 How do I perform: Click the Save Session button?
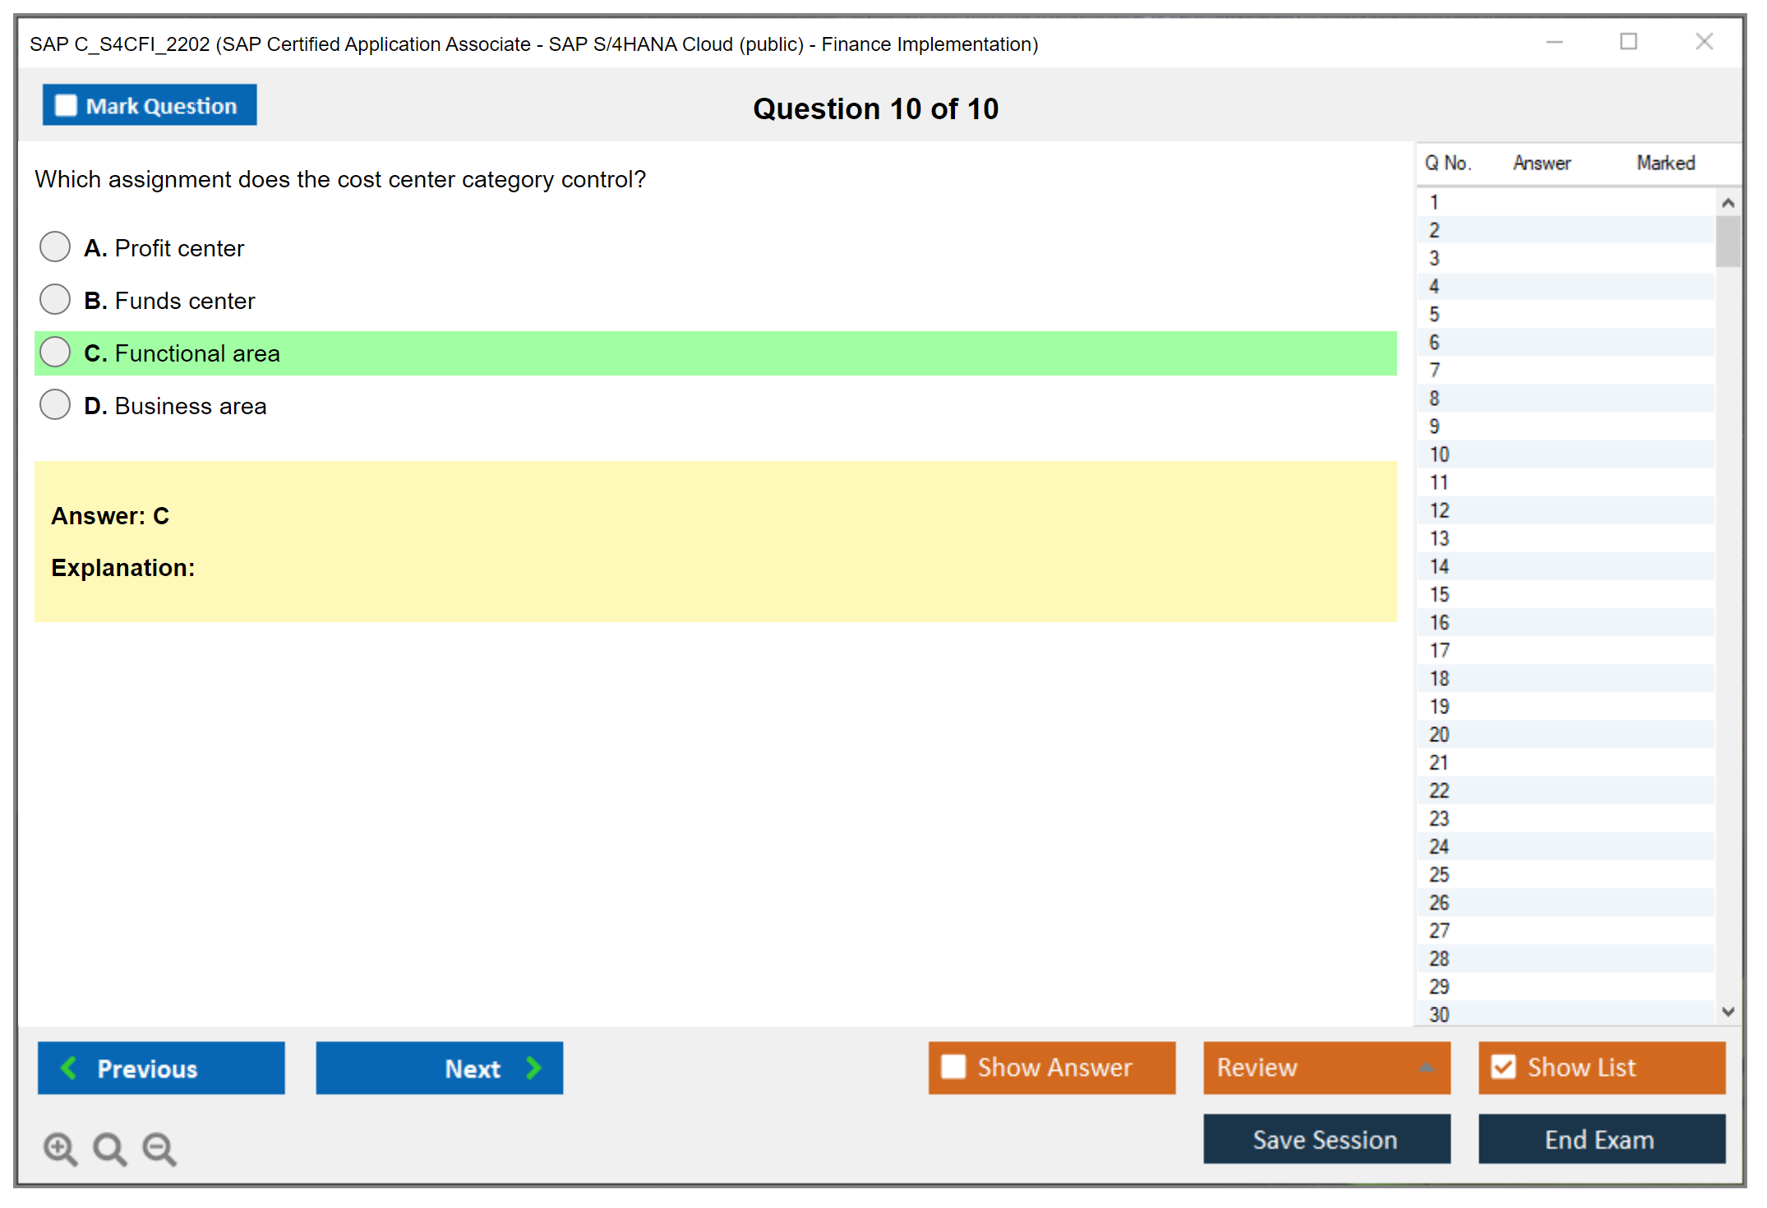click(1326, 1139)
